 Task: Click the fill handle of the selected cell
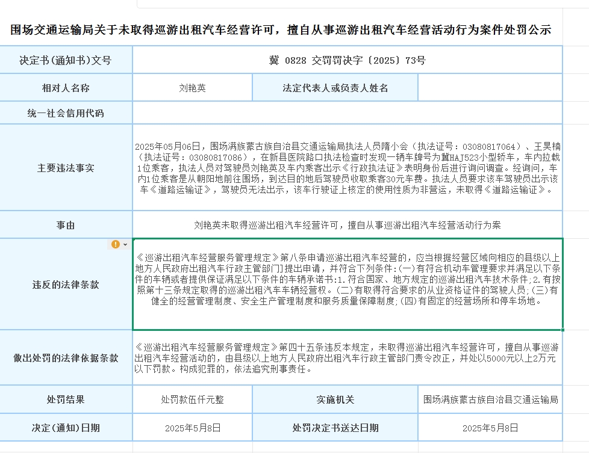pyautogui.click(x=563, y=330)
